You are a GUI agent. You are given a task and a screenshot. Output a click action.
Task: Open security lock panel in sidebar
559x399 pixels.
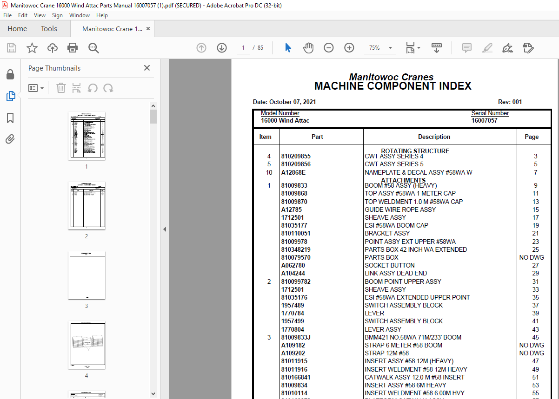tap(10, 74)
